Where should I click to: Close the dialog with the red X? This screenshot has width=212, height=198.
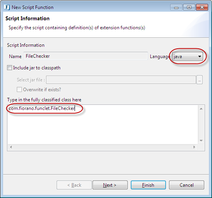tap(202, 7)
